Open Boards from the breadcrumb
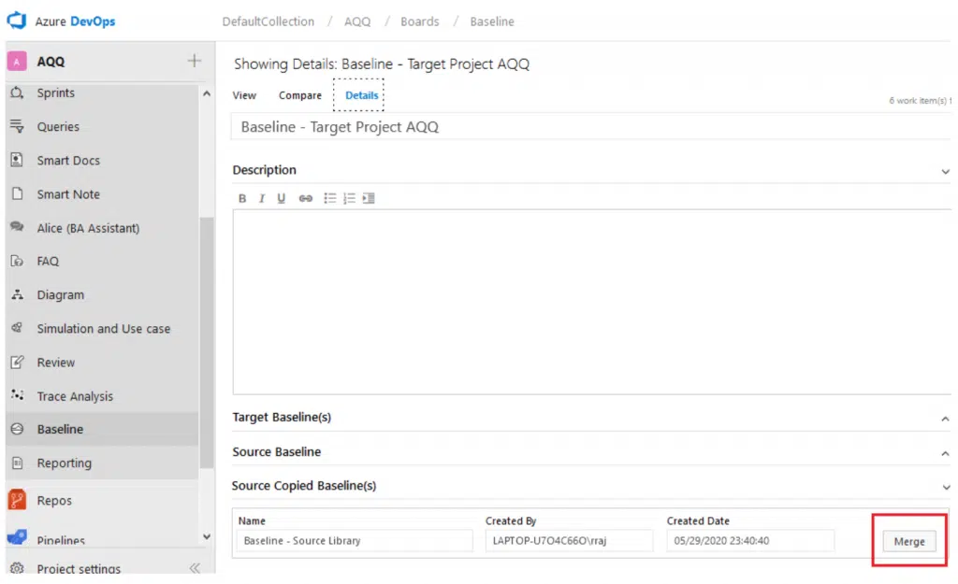 (x=419, y=21)
